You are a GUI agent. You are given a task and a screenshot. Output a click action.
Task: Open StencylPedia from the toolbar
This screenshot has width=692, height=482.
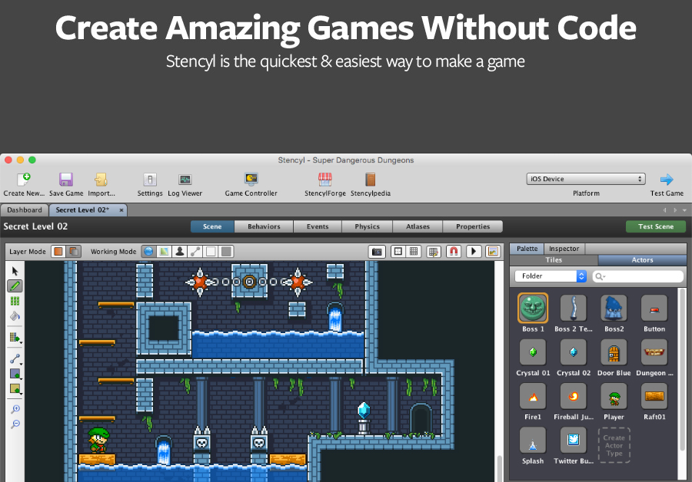(369, 180)
